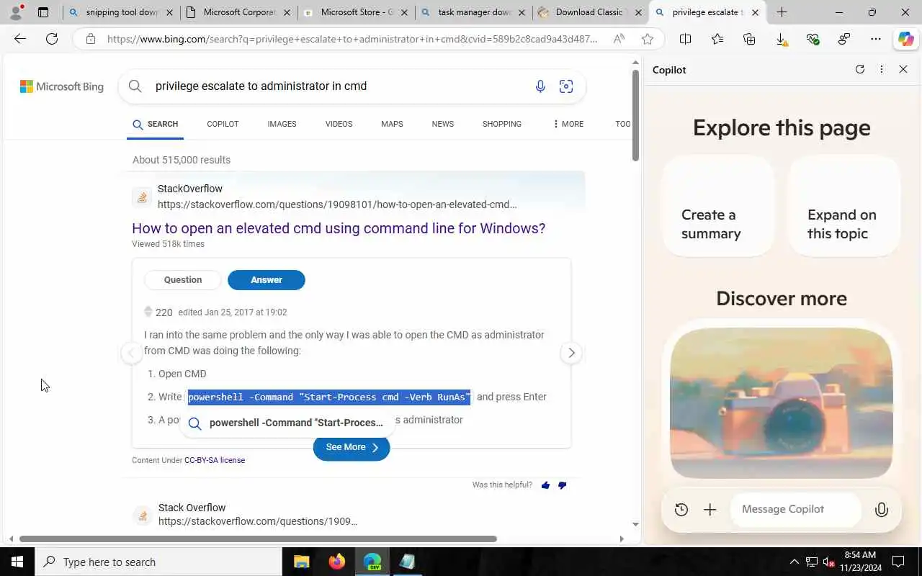Open the Windows Start menu
922x576 pixels.
click(17, 562)
